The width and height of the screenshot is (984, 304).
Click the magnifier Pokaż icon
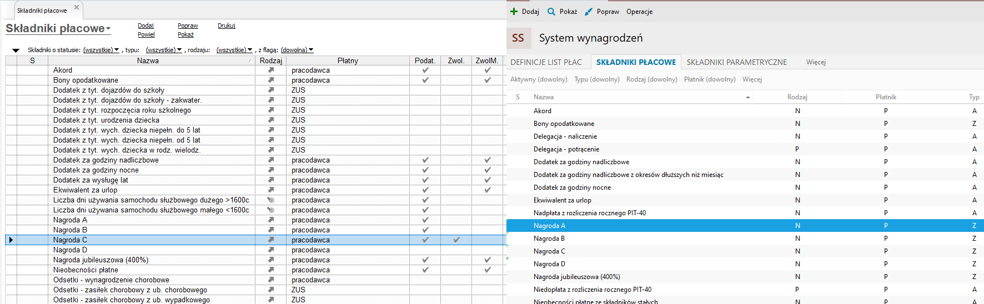click(x=551, y=12)
